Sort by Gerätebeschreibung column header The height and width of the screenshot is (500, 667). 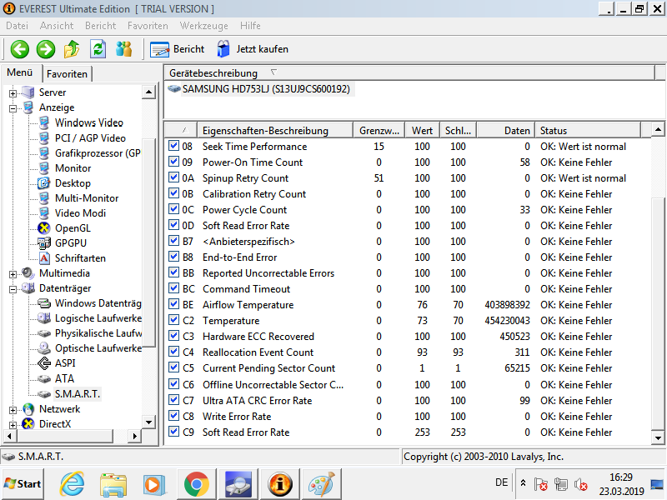coord(409,73)
